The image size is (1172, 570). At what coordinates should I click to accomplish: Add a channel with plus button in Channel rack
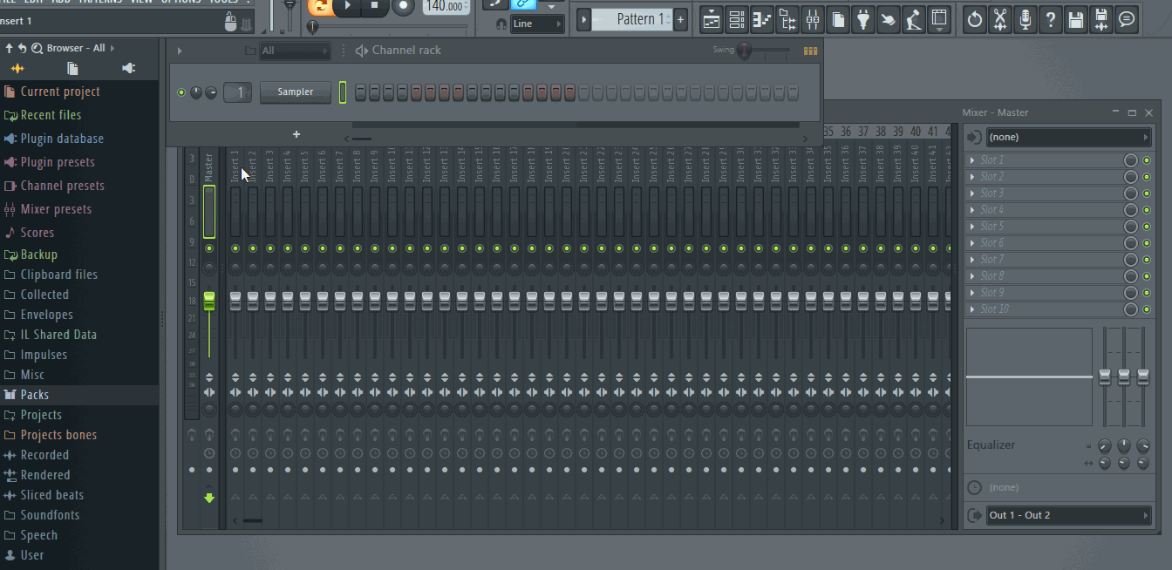point(296,134)
